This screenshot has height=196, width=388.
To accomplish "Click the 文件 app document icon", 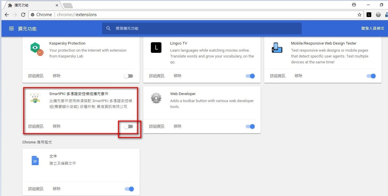I will [35, 160].
